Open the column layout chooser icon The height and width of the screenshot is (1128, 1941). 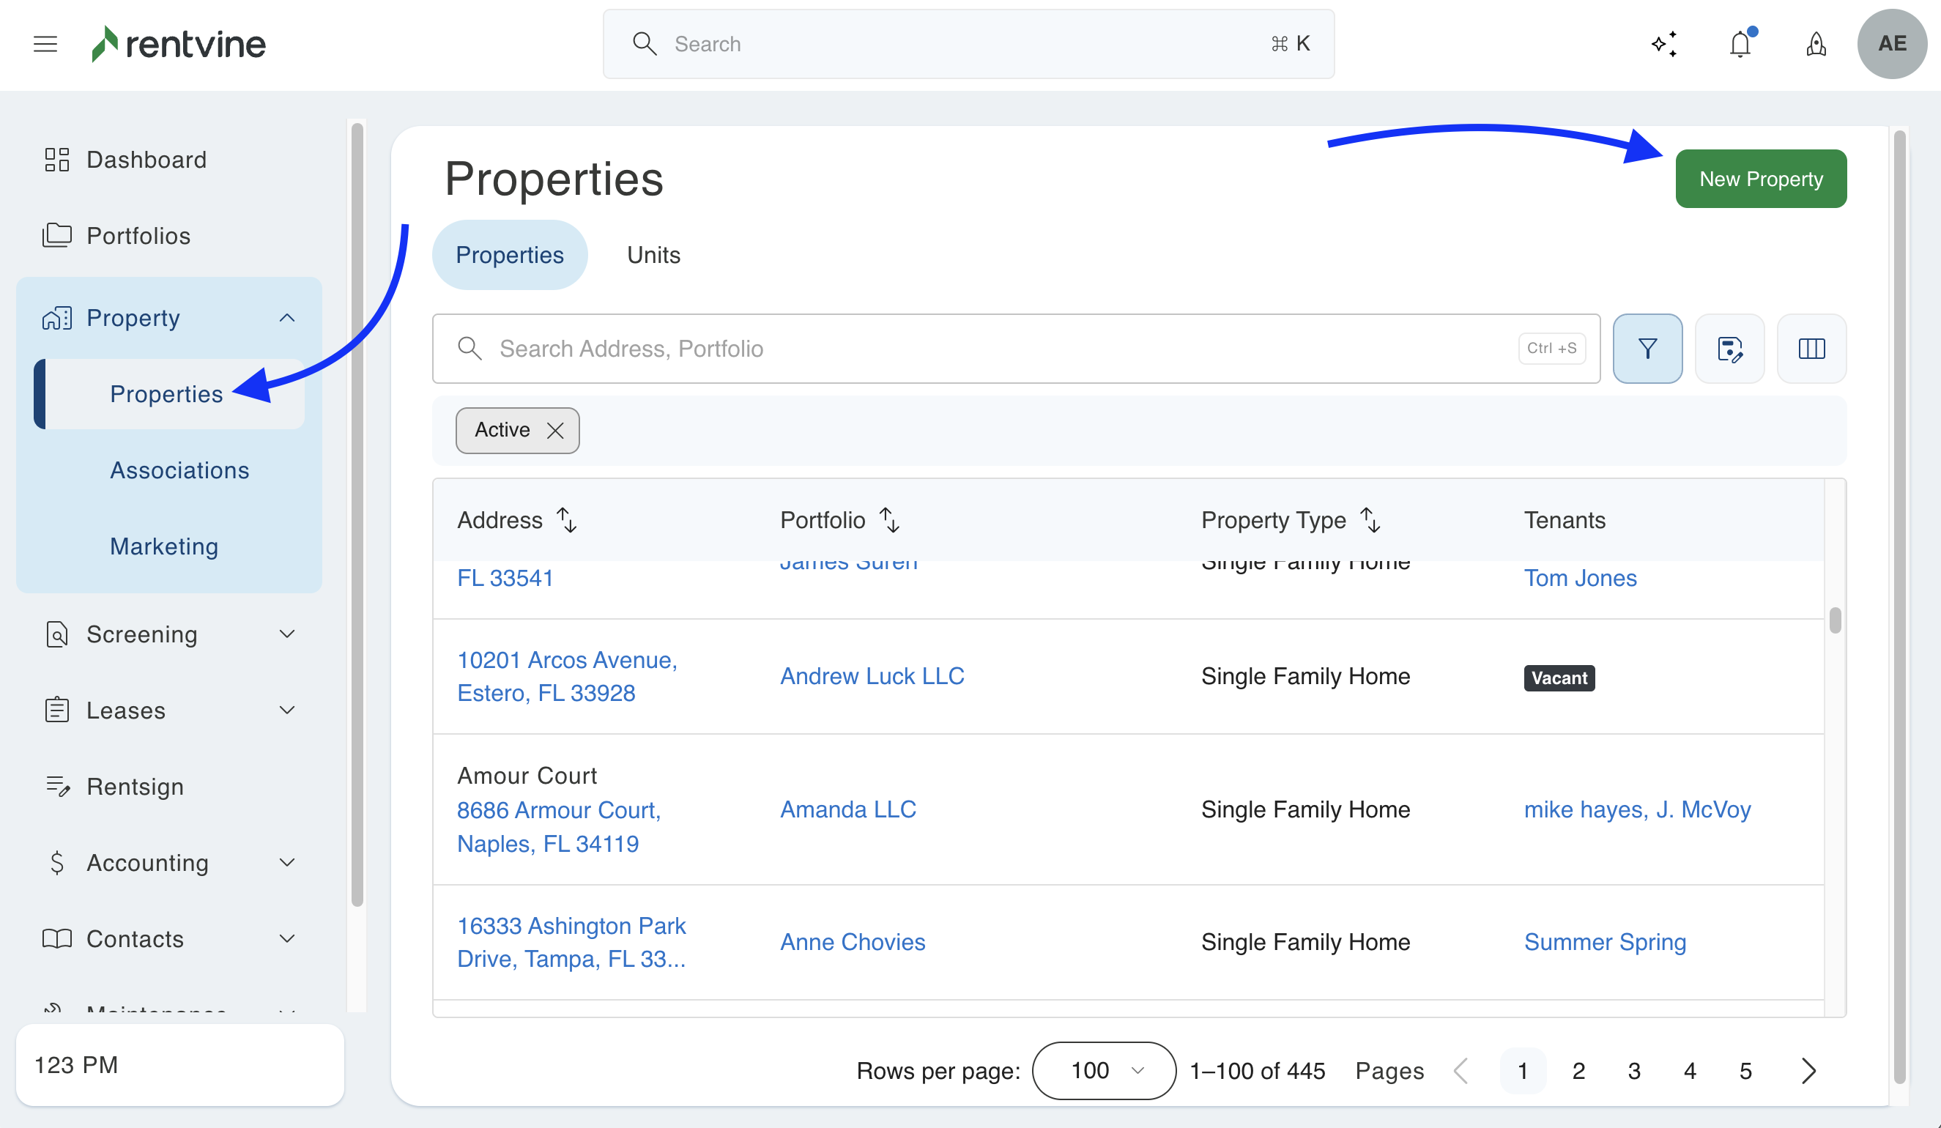(1811, 348)
